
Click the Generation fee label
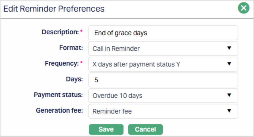pos(59,110)
